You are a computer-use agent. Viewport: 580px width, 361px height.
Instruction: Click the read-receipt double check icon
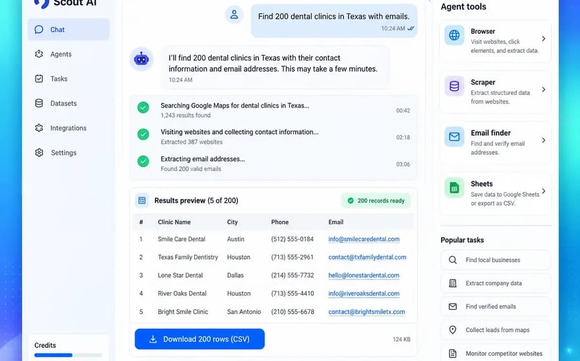coord(411,28)
